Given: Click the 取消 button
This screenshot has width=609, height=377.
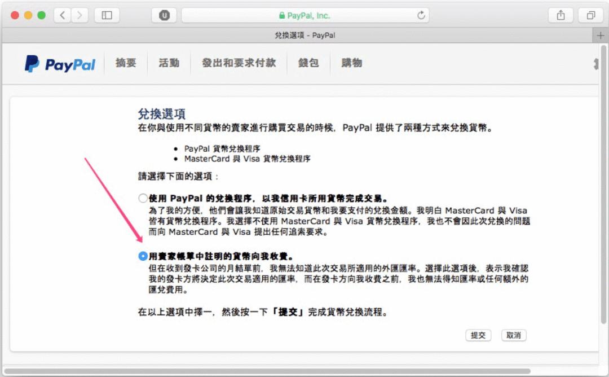Looking at the screenshot, I should pyautogui.click(x=513, y=335).
